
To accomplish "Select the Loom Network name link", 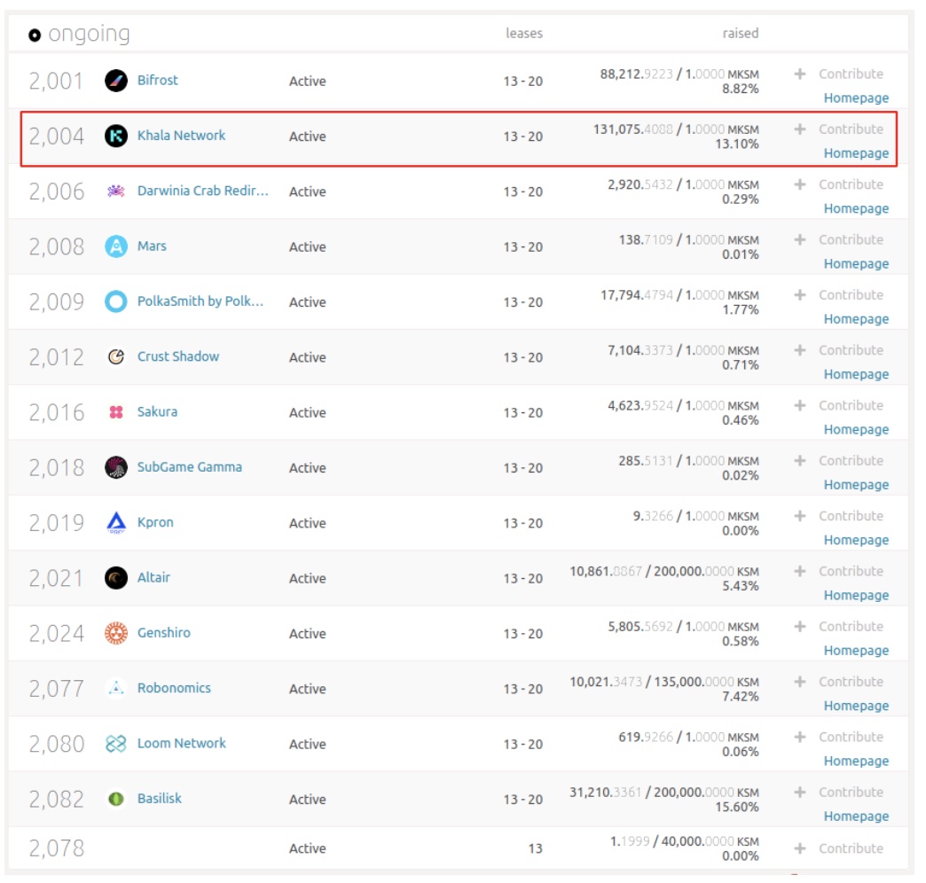I will (181, 743).
